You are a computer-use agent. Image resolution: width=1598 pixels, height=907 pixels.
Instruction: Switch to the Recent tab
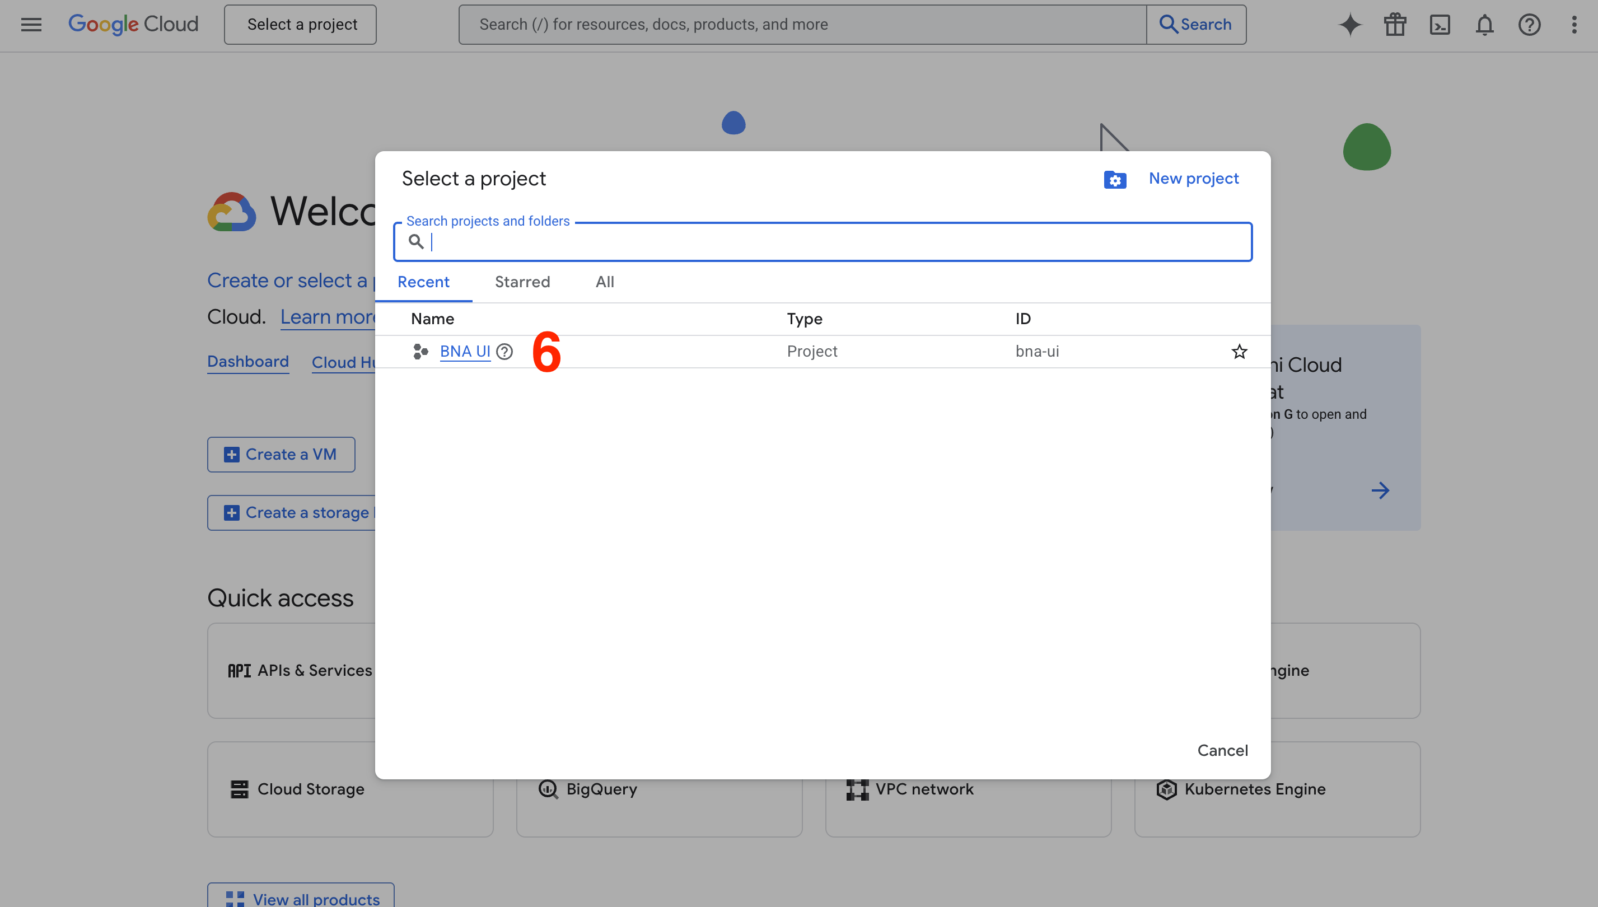click(424, 282)
